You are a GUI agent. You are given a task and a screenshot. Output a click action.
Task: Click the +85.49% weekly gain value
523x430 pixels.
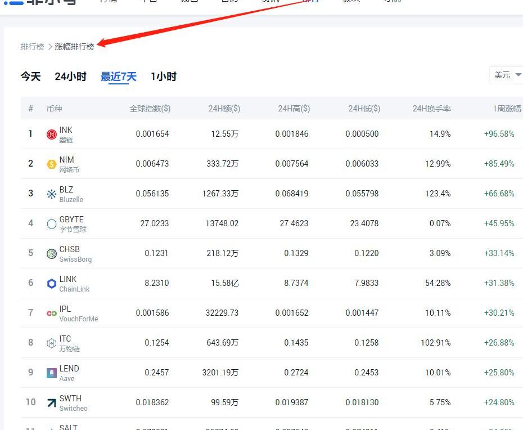(499, 164)
